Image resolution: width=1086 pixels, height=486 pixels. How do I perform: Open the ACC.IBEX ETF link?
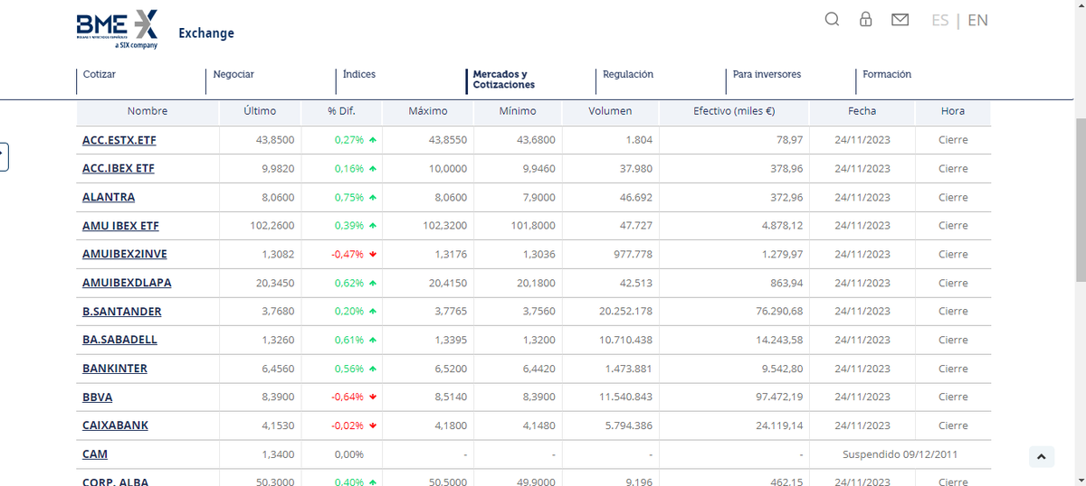click(119, 168)
